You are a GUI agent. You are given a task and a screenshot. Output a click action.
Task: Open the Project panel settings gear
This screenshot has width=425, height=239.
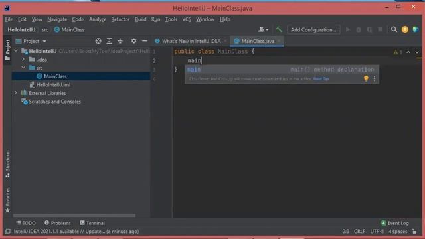(x=133, y=41)
